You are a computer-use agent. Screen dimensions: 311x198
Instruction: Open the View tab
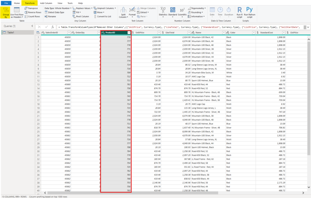(x=60, y=3)
